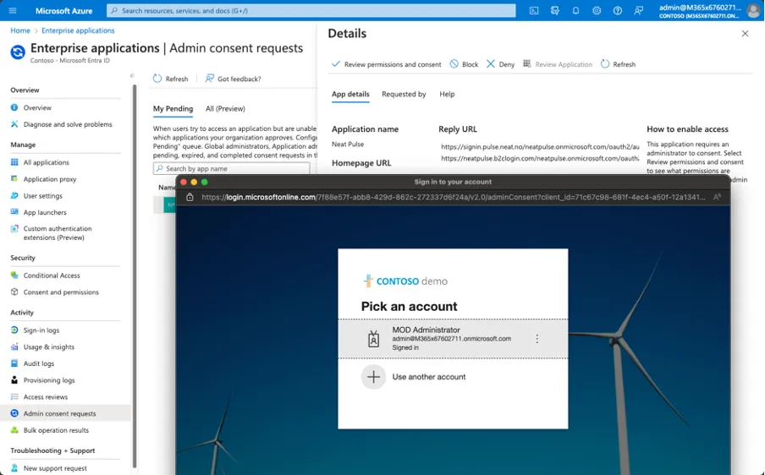Switch to the Requested by tab
Screen dimensions: 765x475
[404, 95]
